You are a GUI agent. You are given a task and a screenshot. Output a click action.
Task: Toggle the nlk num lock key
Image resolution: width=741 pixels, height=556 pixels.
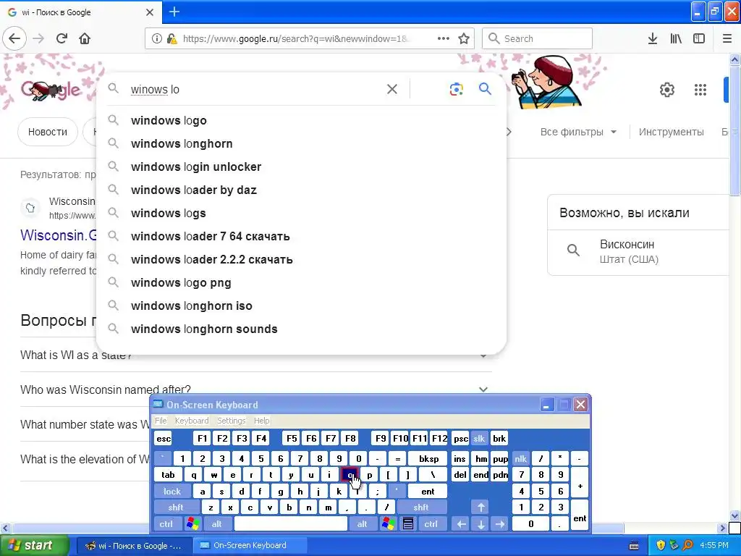pyautogui.click(x=521, y=458)
